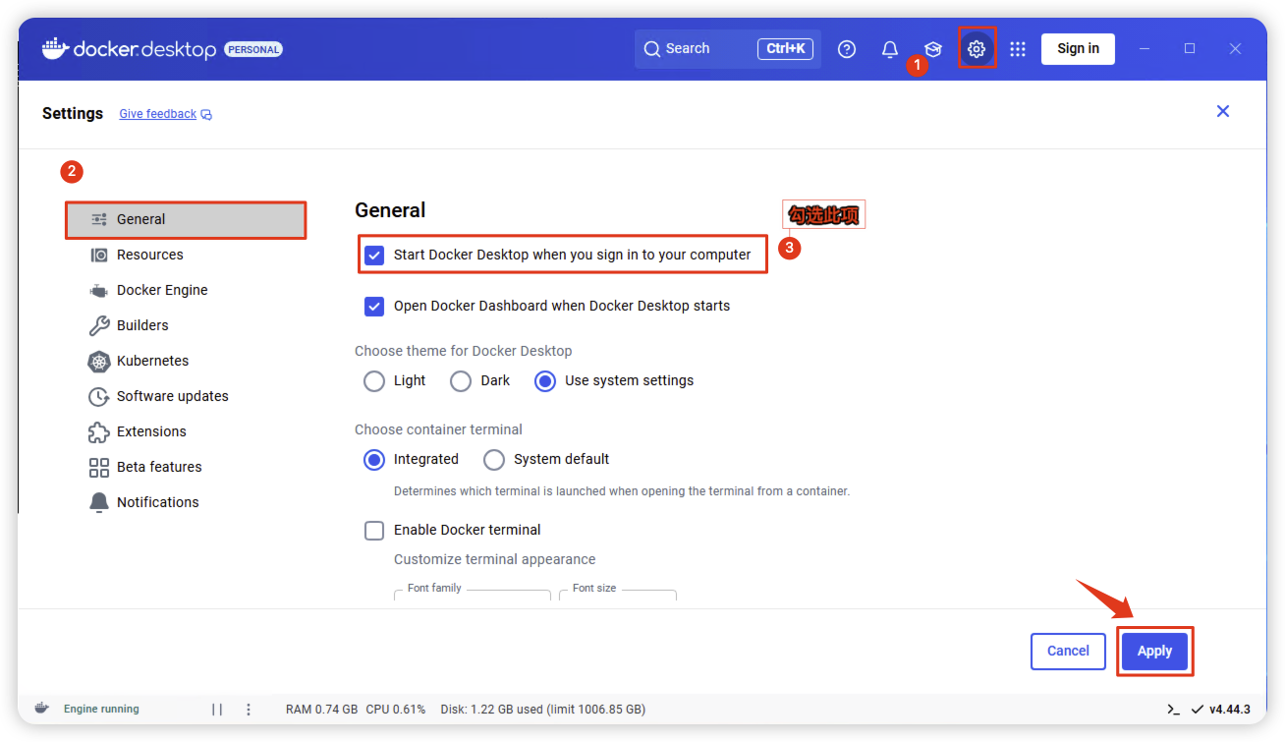
Task: Click the Builders wrench icon
Action: 99,325
